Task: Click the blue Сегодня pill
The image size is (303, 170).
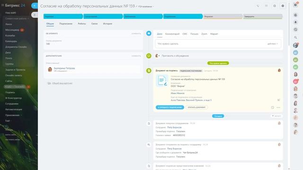Action: [x=218, y=116]
